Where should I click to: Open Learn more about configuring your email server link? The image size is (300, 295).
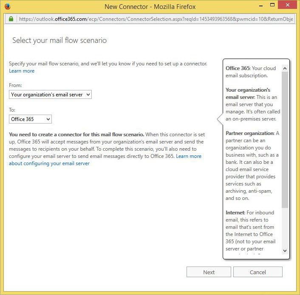tap(105, 160)
